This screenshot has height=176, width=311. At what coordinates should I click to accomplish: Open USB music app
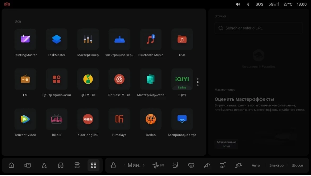pos(182,39)
